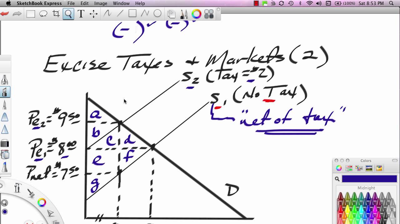Click the red Undo arrow
400x224 pixels.
tap(4, 14)
